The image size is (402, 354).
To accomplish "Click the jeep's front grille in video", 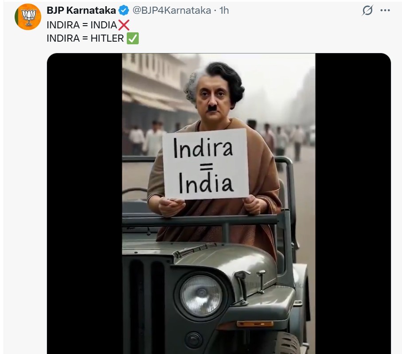I will coord(147,305).
